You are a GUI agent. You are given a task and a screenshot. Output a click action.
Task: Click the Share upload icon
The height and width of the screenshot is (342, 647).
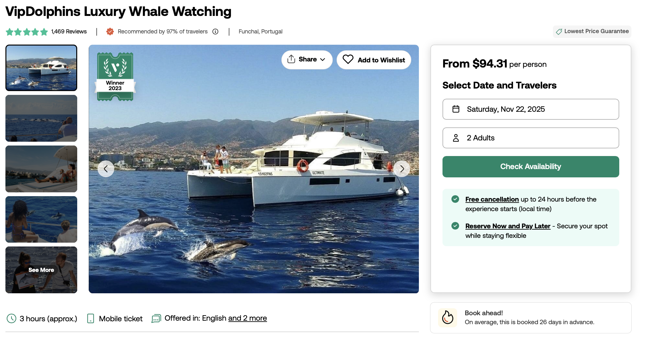pos(291,59)
